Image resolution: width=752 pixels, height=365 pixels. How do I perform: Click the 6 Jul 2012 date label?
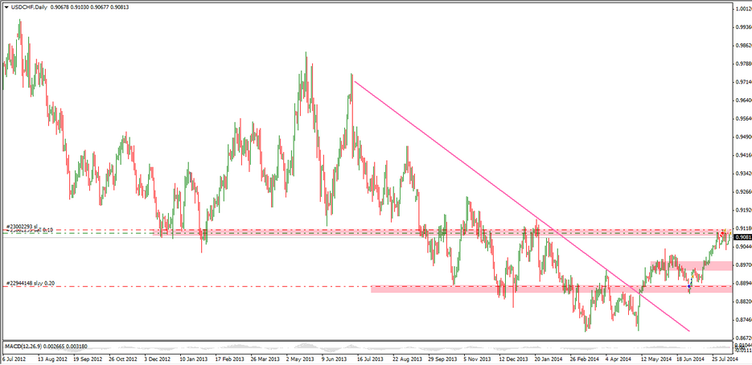pos(16,359)
